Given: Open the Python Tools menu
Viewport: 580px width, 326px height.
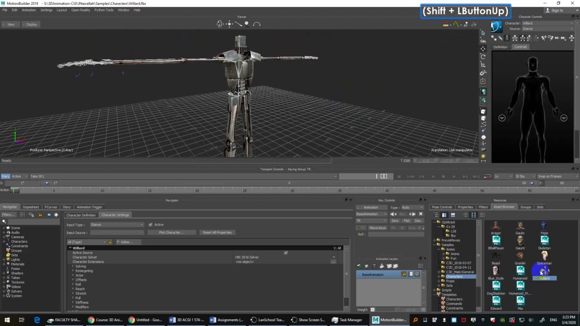Looking at the screenshot, I should click(x=104, y=10).
